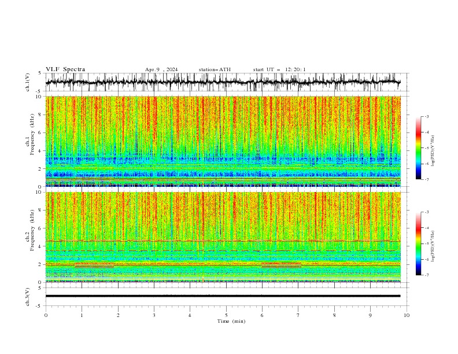This screenshot has width=458, height=354.
Task: Click the 'start UT = 12:20:1' text
Action: click(279, 69)
